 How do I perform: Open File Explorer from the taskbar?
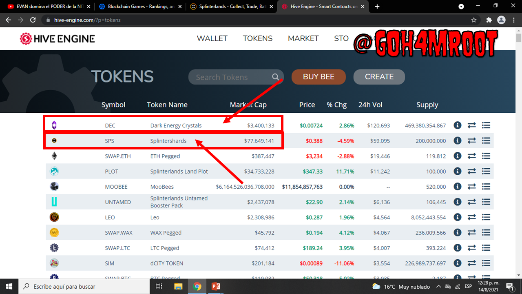pos(178,286)
